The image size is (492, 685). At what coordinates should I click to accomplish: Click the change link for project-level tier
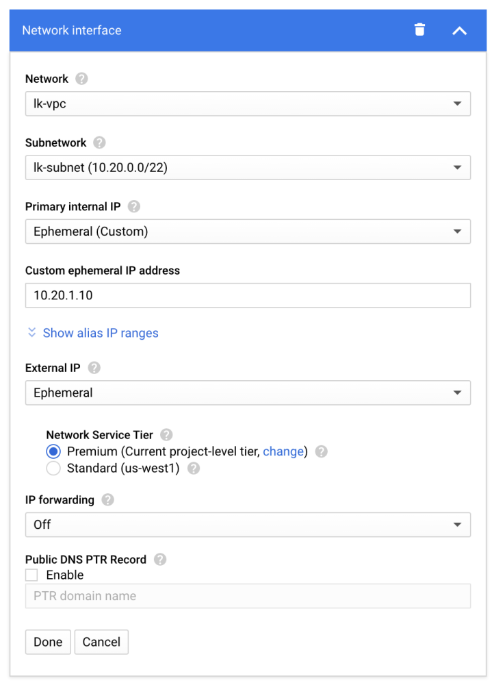click(283, 451)
